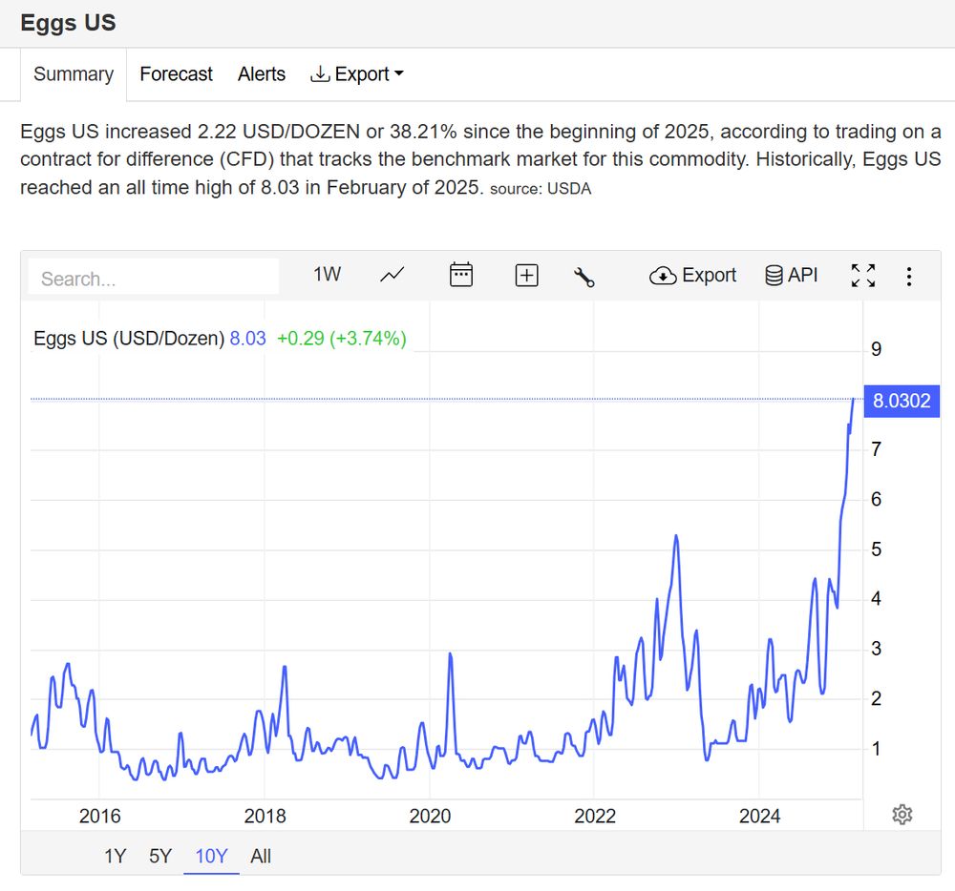
Task: Open the Alerts tab
Action: click(262, 74)
